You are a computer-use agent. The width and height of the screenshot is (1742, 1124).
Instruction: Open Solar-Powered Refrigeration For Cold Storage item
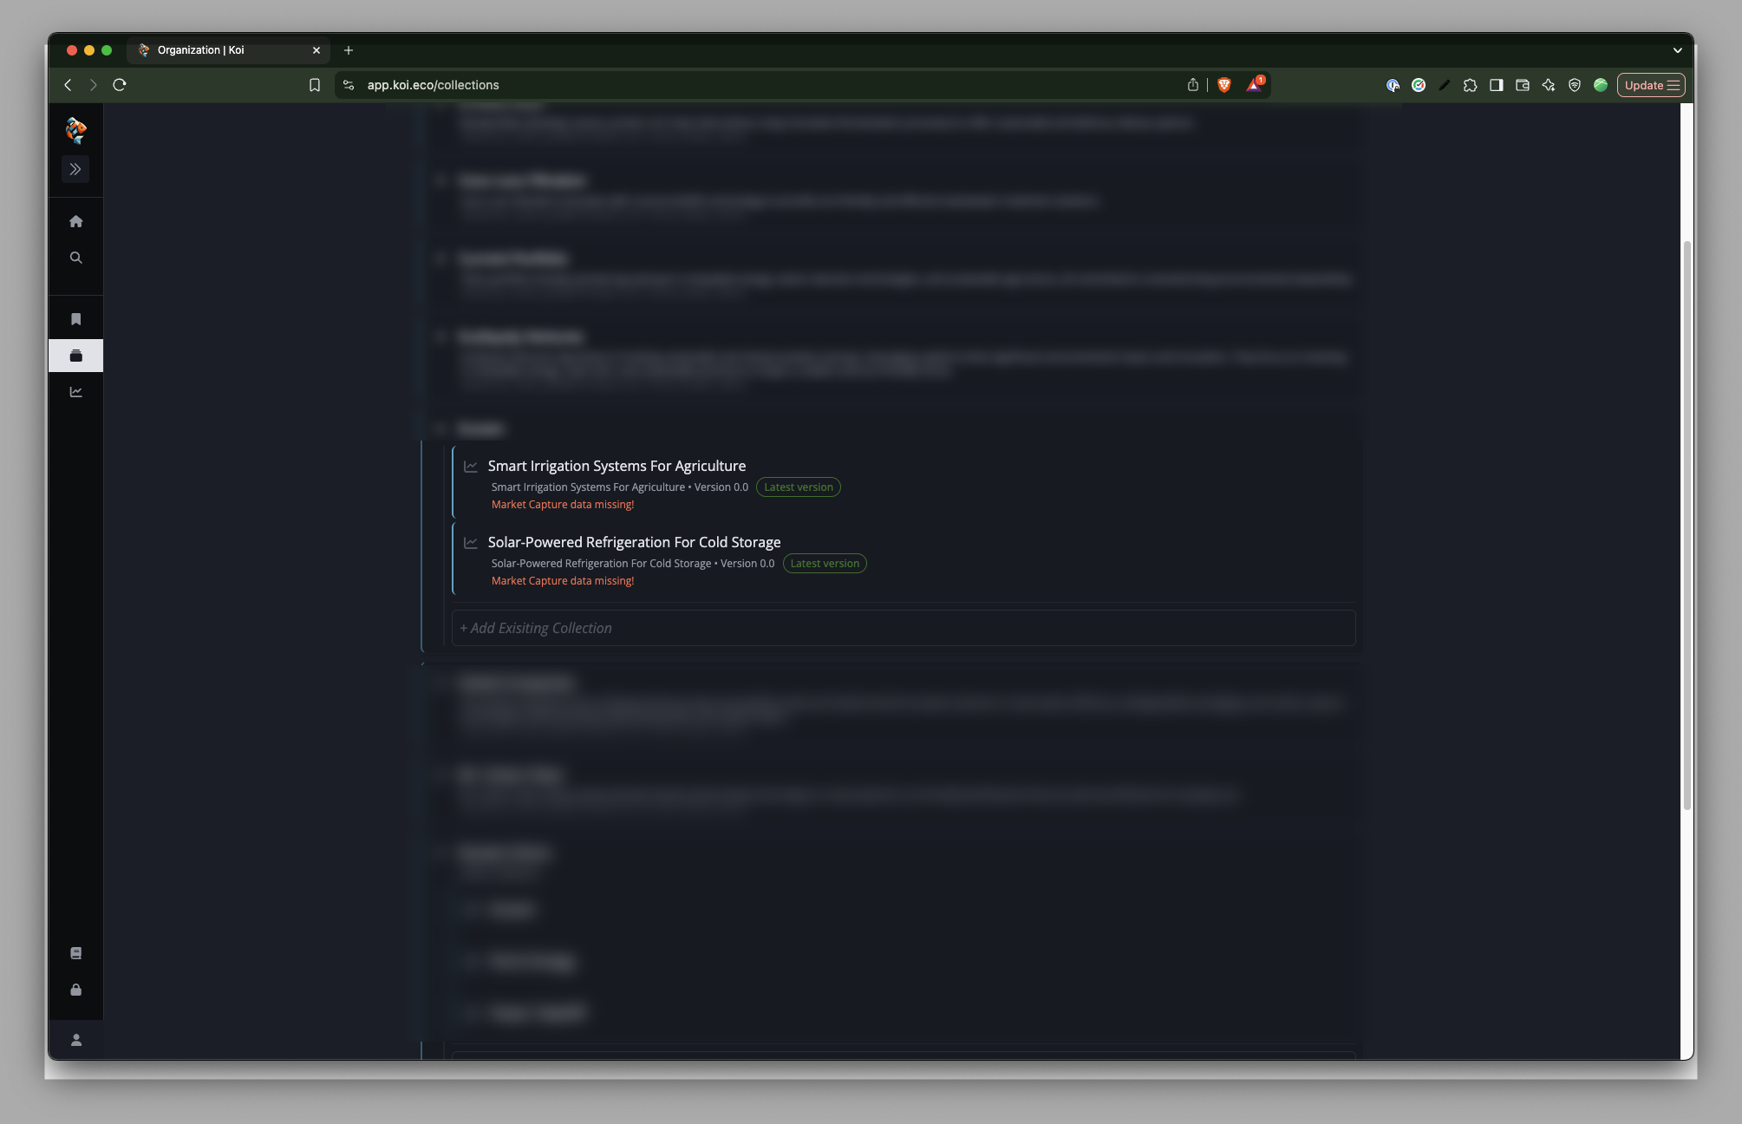633,542
